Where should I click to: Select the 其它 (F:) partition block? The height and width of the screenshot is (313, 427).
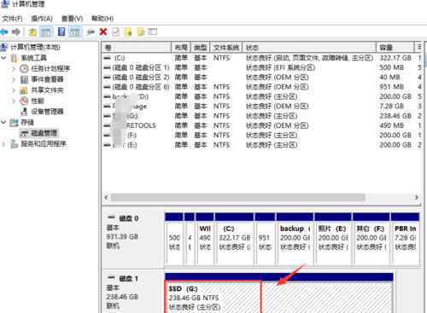click(371, 240)
